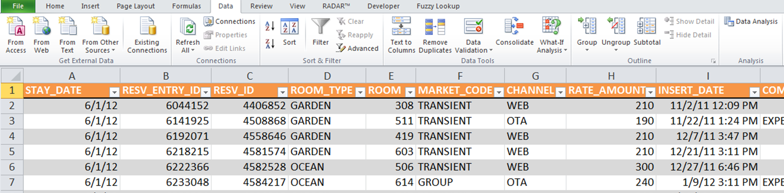Viewport: 784px width, 193px height.
Task: Open Connections dialog
Action: pyautogui.click(x=229, y=21)
